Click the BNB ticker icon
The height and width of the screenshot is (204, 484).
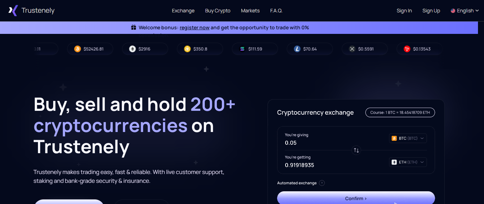tap(187, 49)
